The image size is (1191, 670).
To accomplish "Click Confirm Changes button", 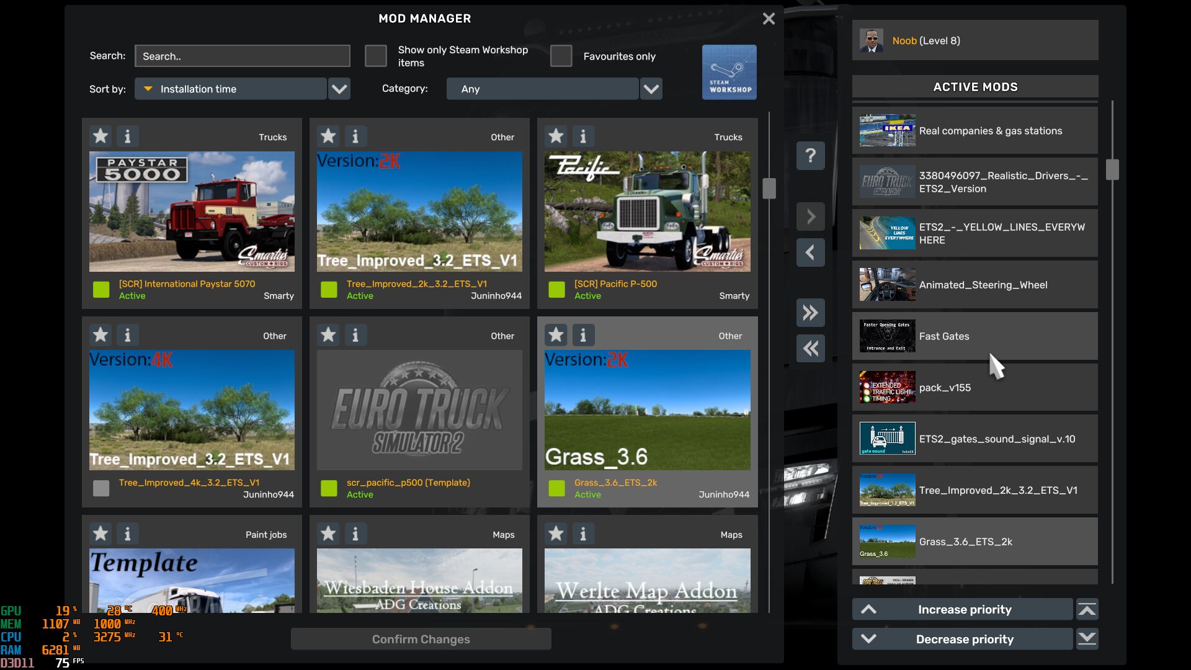I will (421, 639).
